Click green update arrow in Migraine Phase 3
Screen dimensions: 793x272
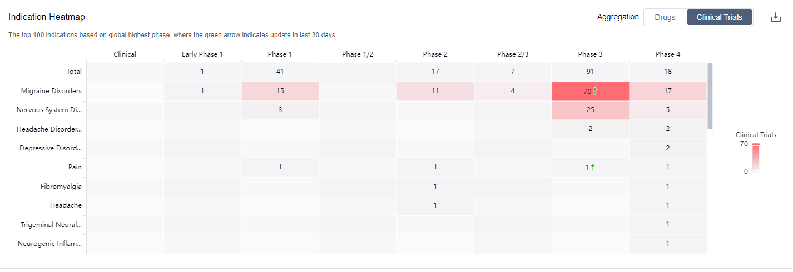(x=594, y=91)
